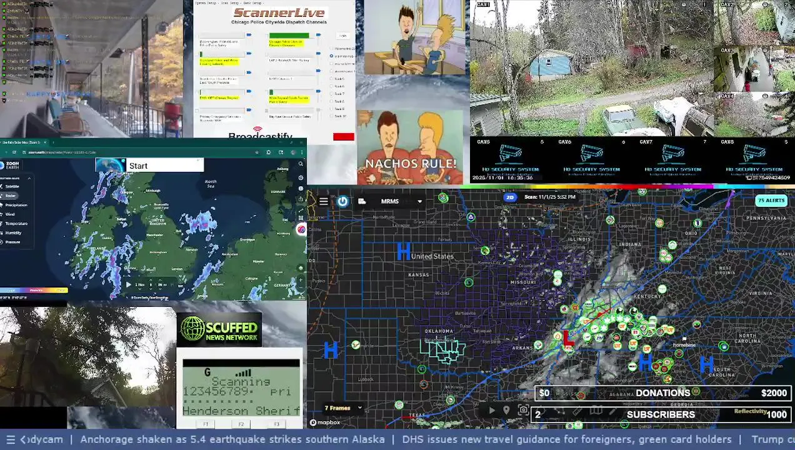Select the Bank 8 radio button
Image resolution: width=795 pixels, height=450 pixels.
pos(331,101)
